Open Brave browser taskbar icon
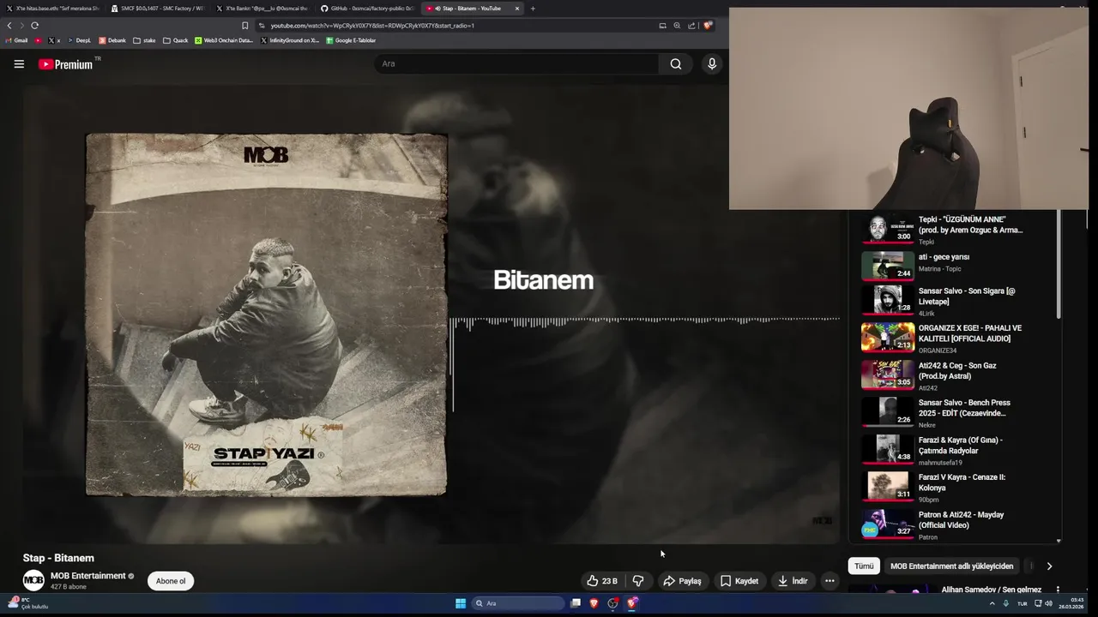Viewport: 1098px width, 617px height. click(594, 603)
